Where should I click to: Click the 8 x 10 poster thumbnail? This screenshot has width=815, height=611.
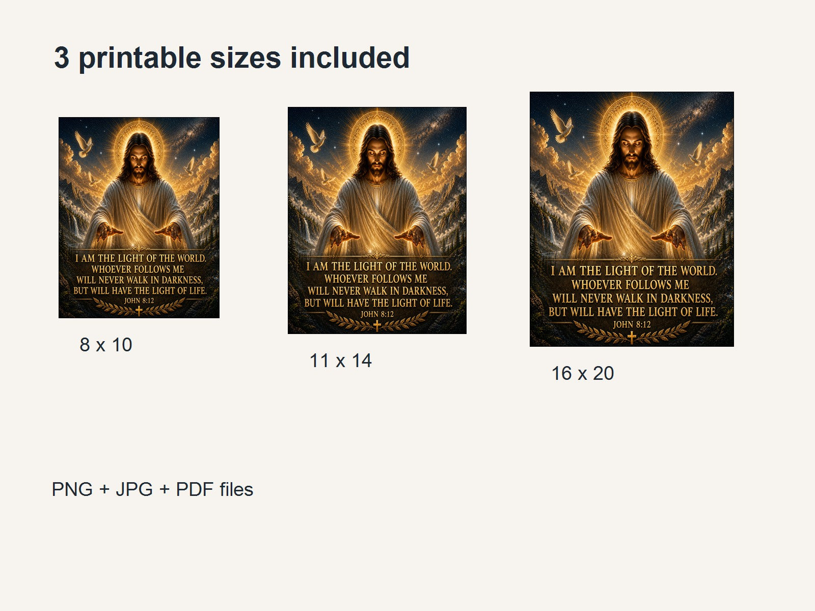139,218
